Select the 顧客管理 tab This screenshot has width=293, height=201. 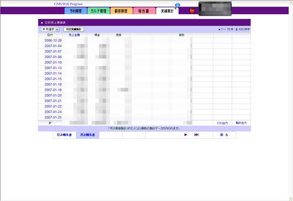(121, 11)
